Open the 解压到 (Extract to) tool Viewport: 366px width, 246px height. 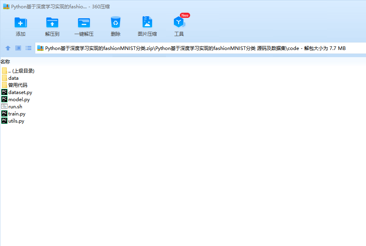(x=52, y=23)
